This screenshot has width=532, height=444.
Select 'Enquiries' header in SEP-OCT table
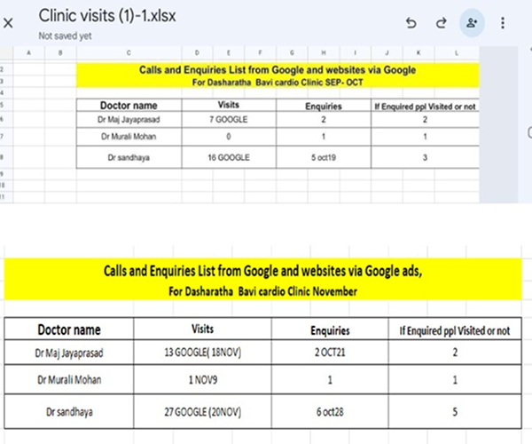[324, 106]
